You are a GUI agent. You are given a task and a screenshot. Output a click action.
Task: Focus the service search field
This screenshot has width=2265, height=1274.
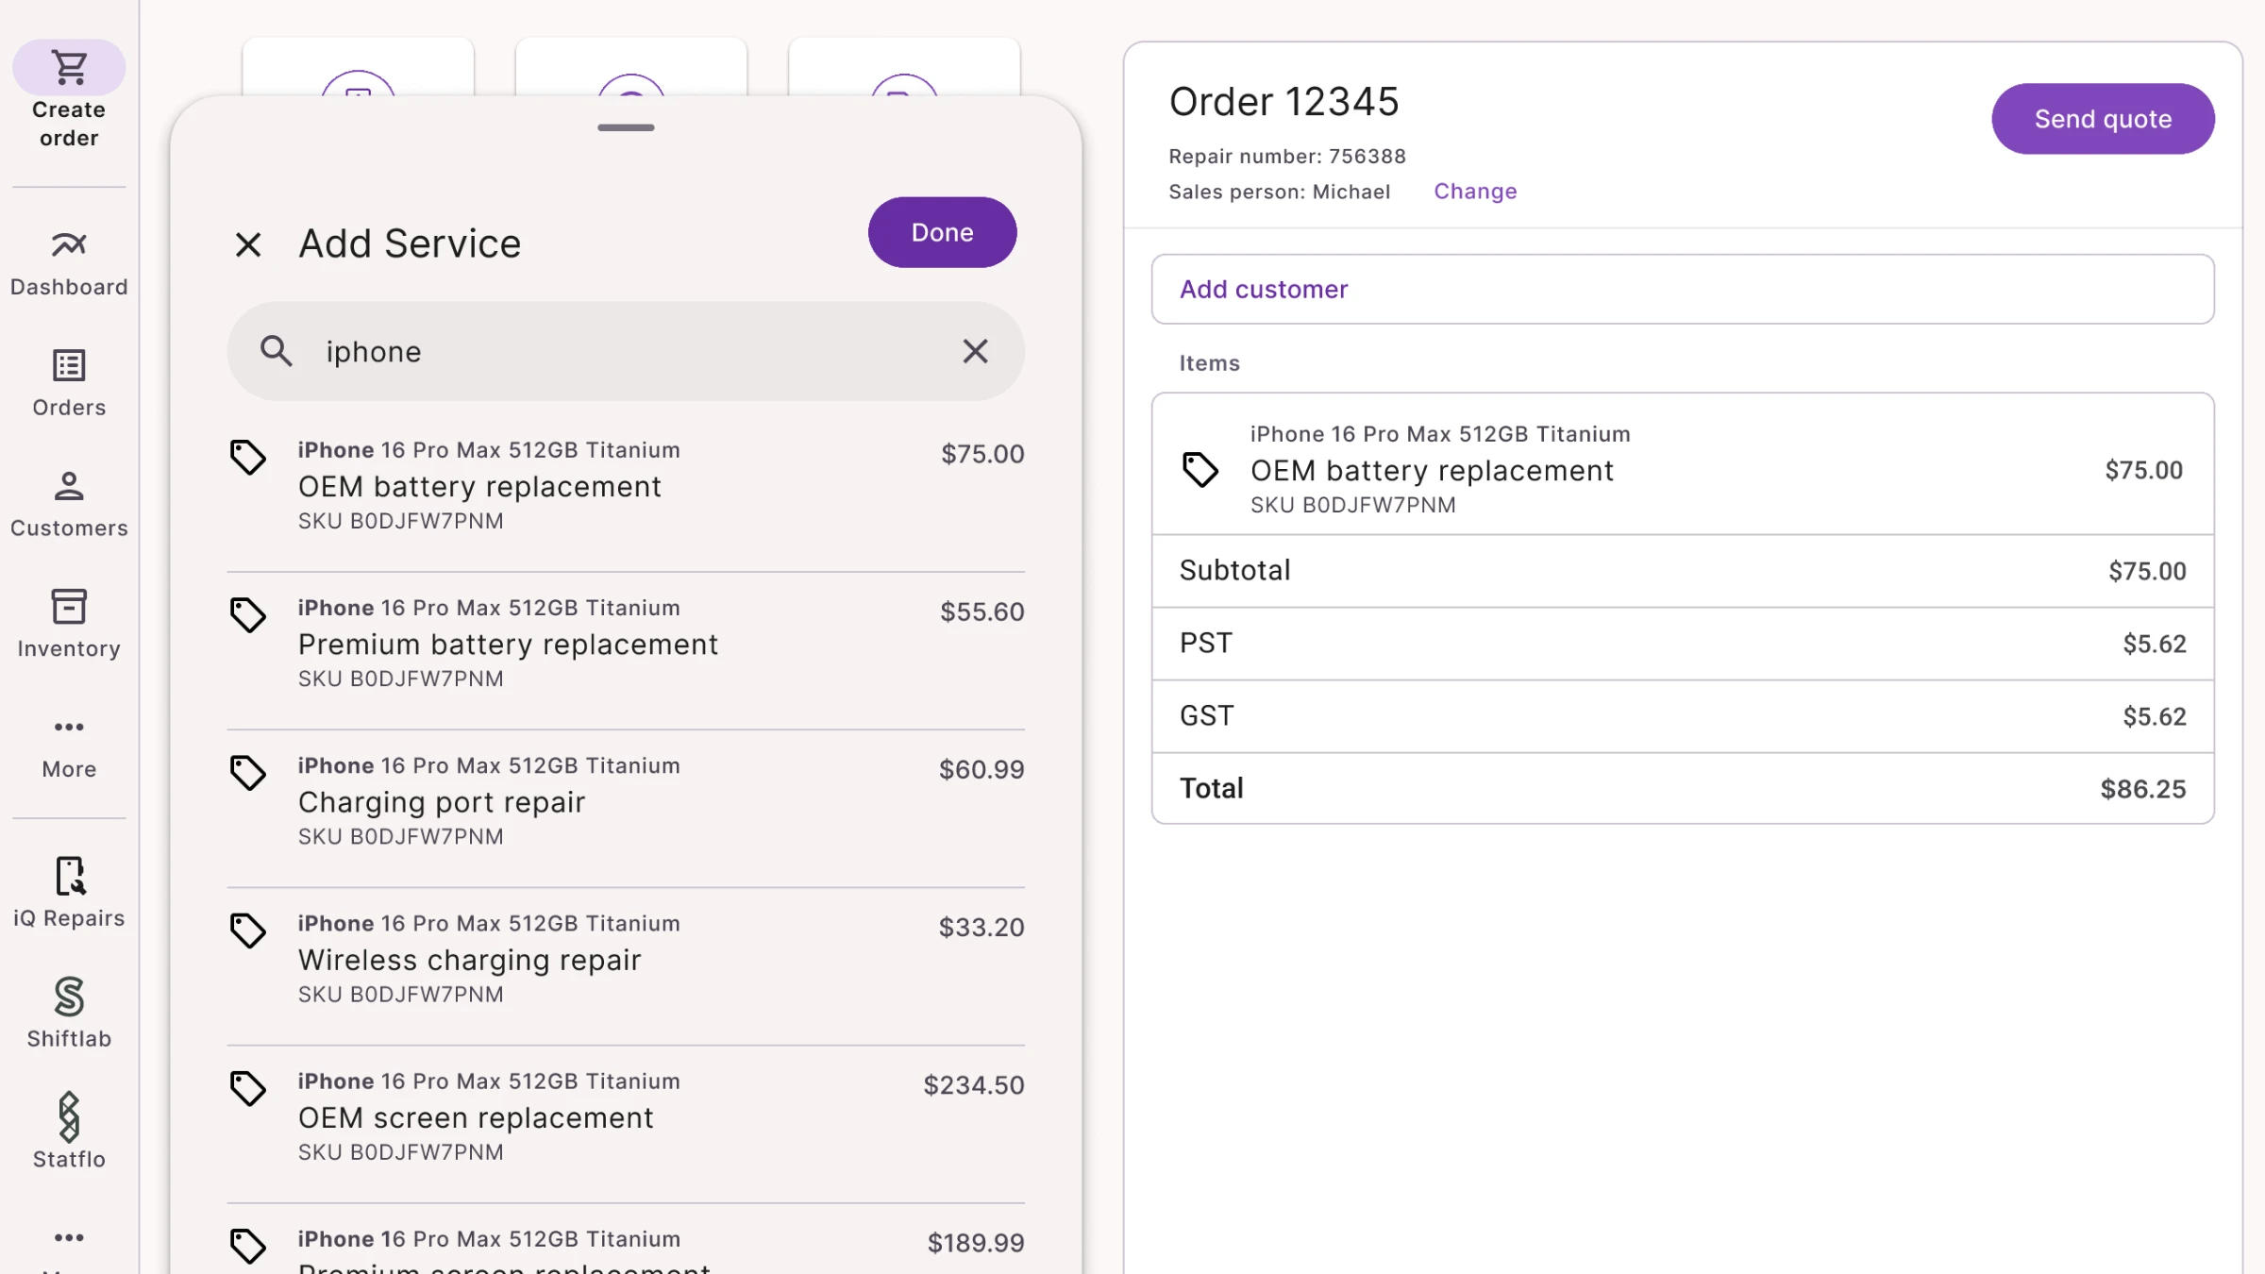coord(626,351)
